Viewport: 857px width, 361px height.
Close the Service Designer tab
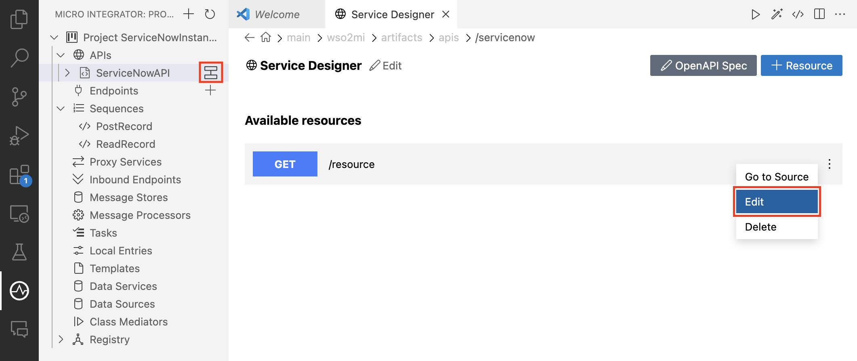[446, 15]
